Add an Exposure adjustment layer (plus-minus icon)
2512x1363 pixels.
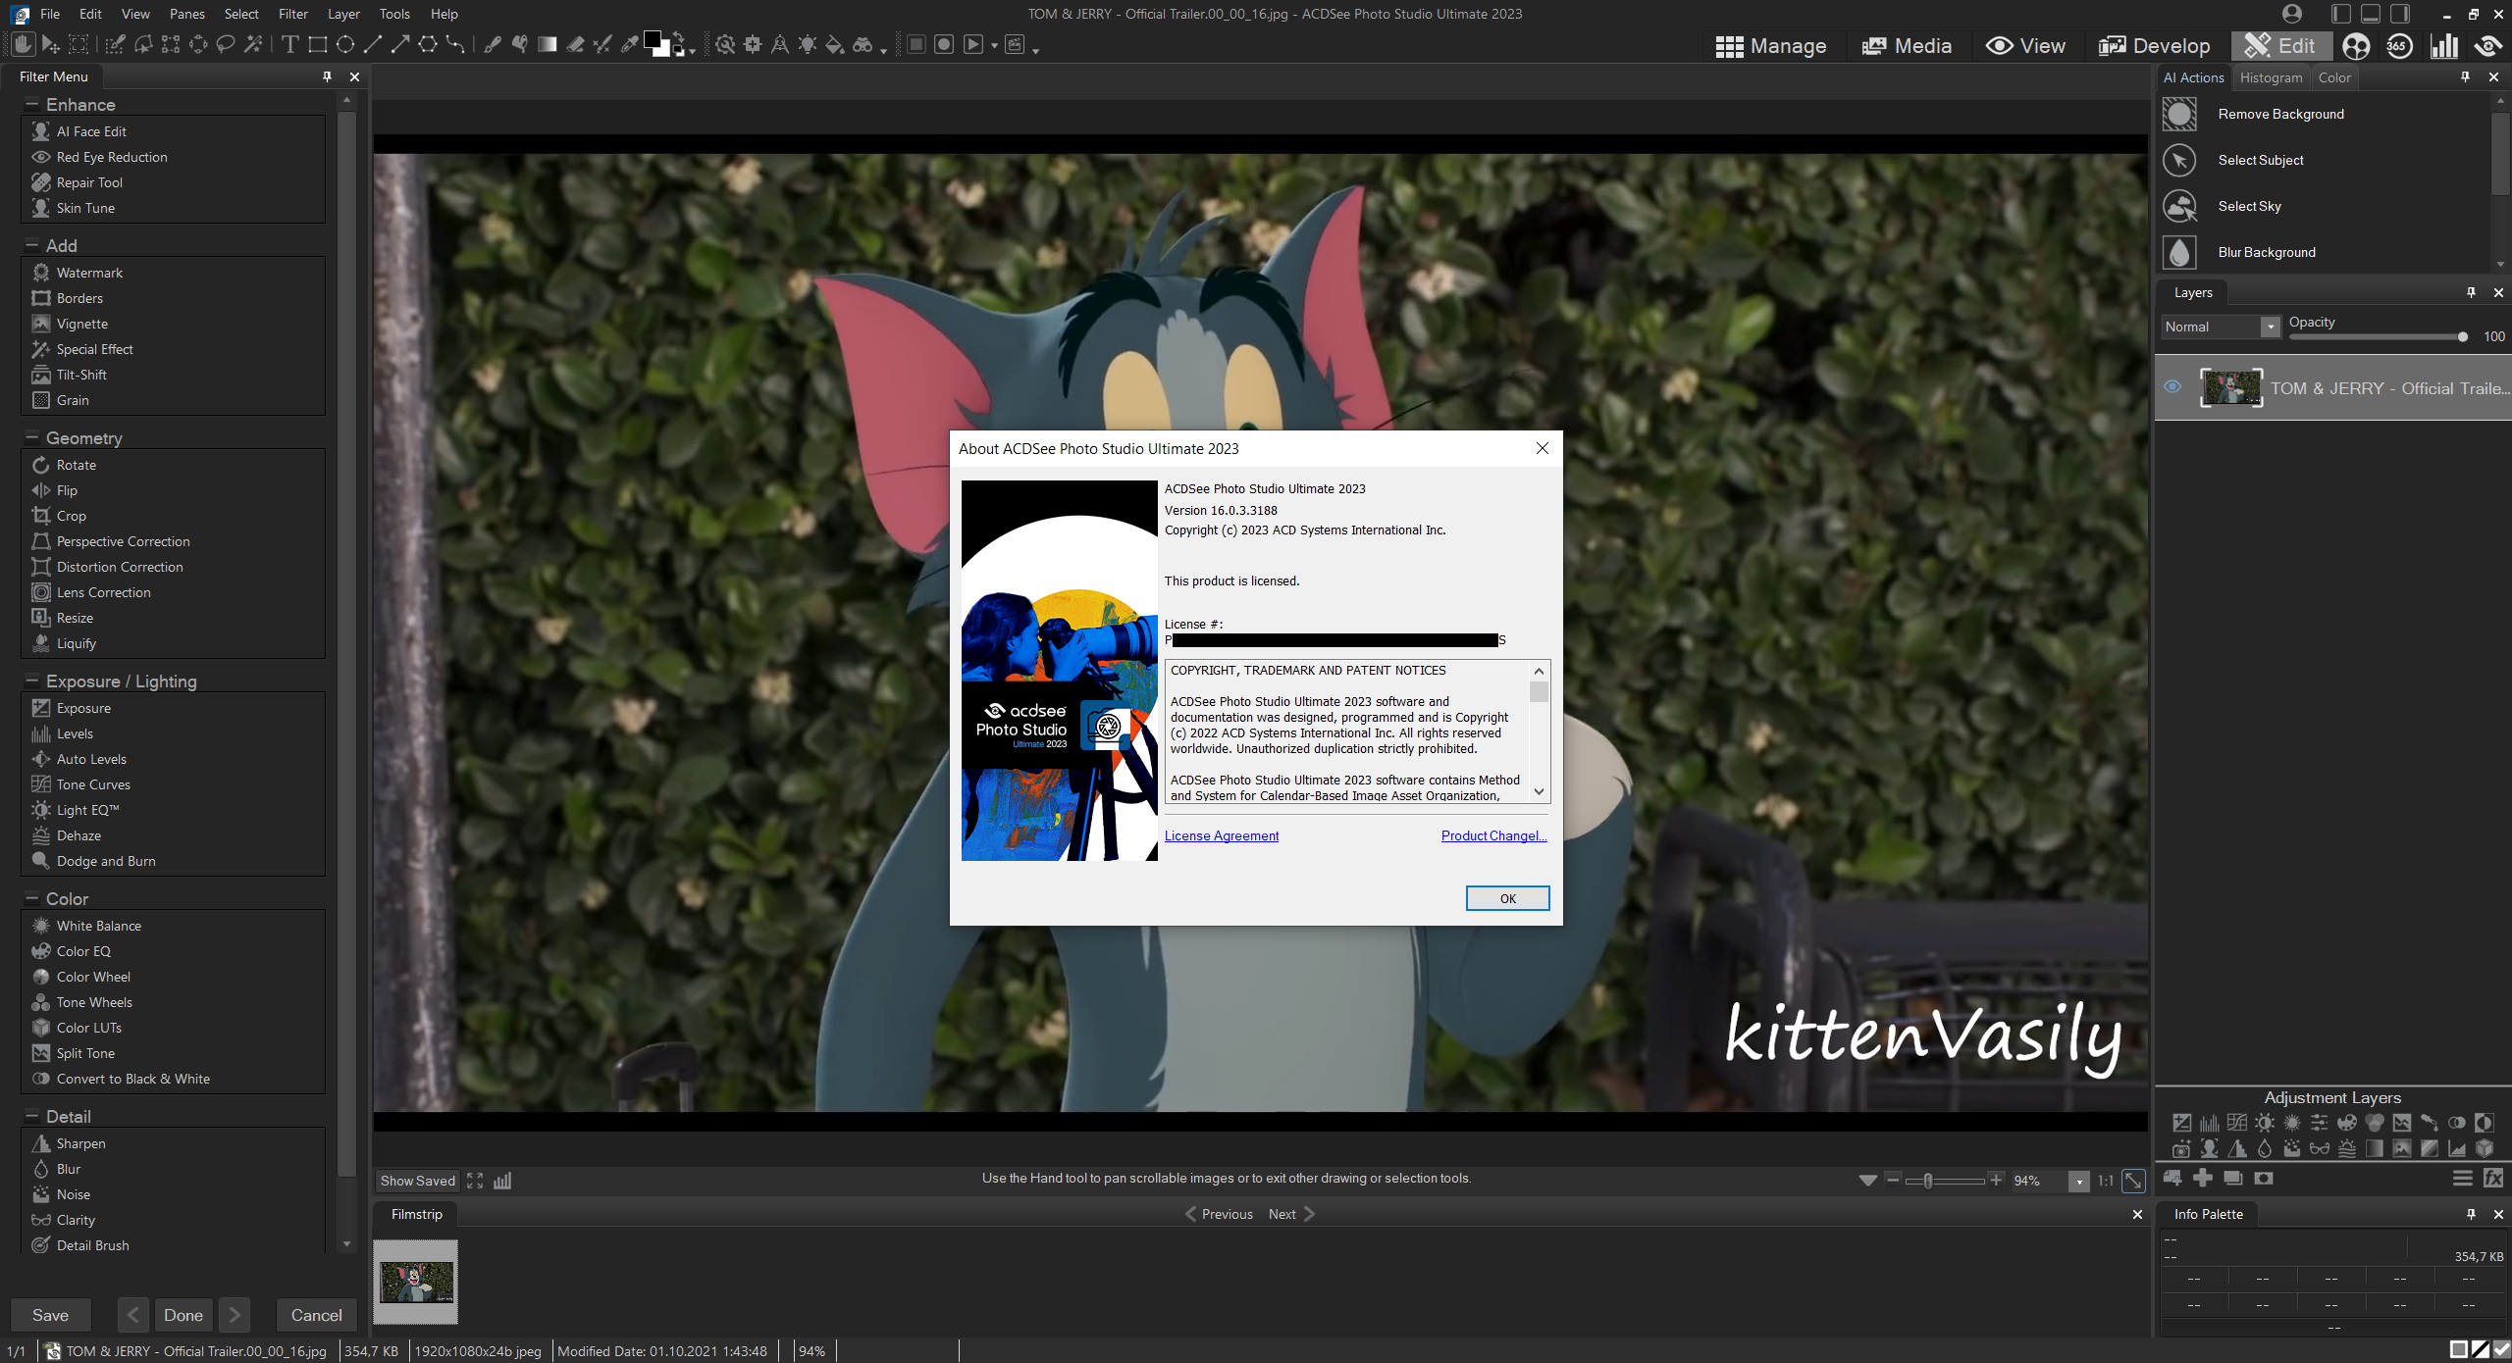coord(2181,1123)
